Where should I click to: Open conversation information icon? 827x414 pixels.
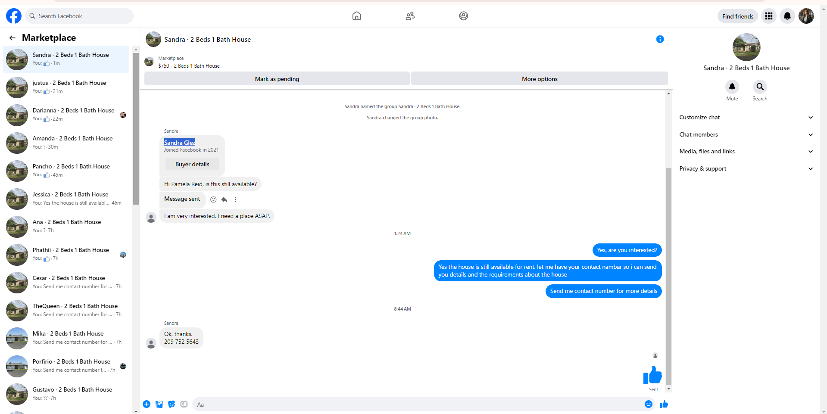[x=660, y=39]
